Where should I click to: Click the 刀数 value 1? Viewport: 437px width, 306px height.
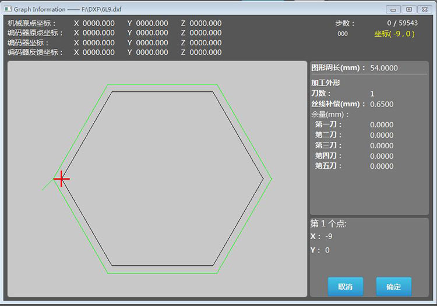[372, 94]
